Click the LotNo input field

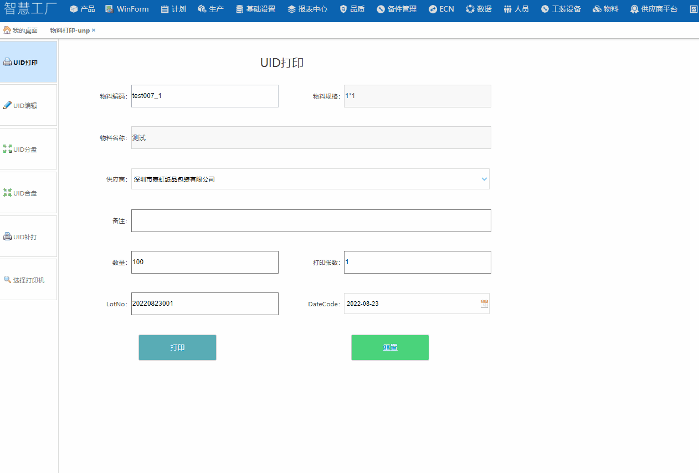[x=204, y=304]
